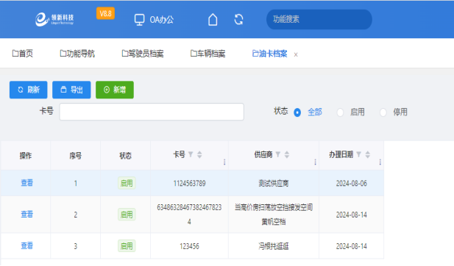Viewport: 454px width, 266px height.
Task: Select the 停用 status radio button
Action: click(383, 112)
